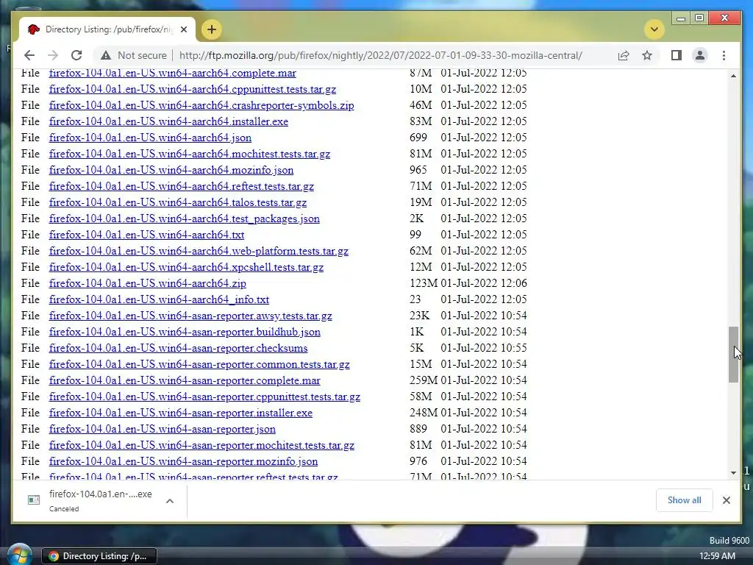Select the Directory Listing browser tab
This screenshot has height=565, width=753.
coord(108,29)
